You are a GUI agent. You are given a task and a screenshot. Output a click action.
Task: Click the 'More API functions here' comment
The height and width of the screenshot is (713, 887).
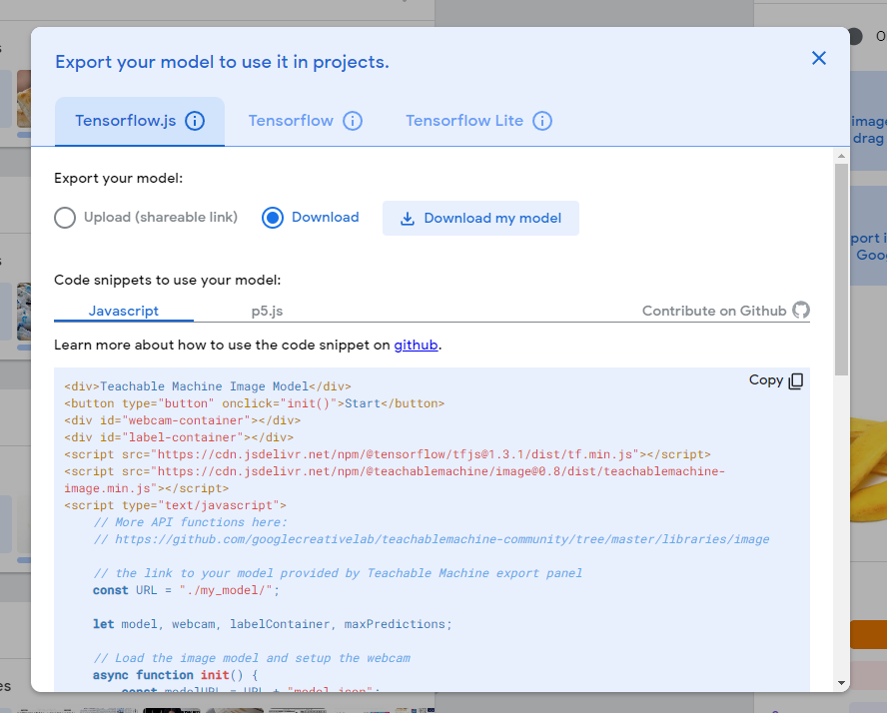point(190,522)
